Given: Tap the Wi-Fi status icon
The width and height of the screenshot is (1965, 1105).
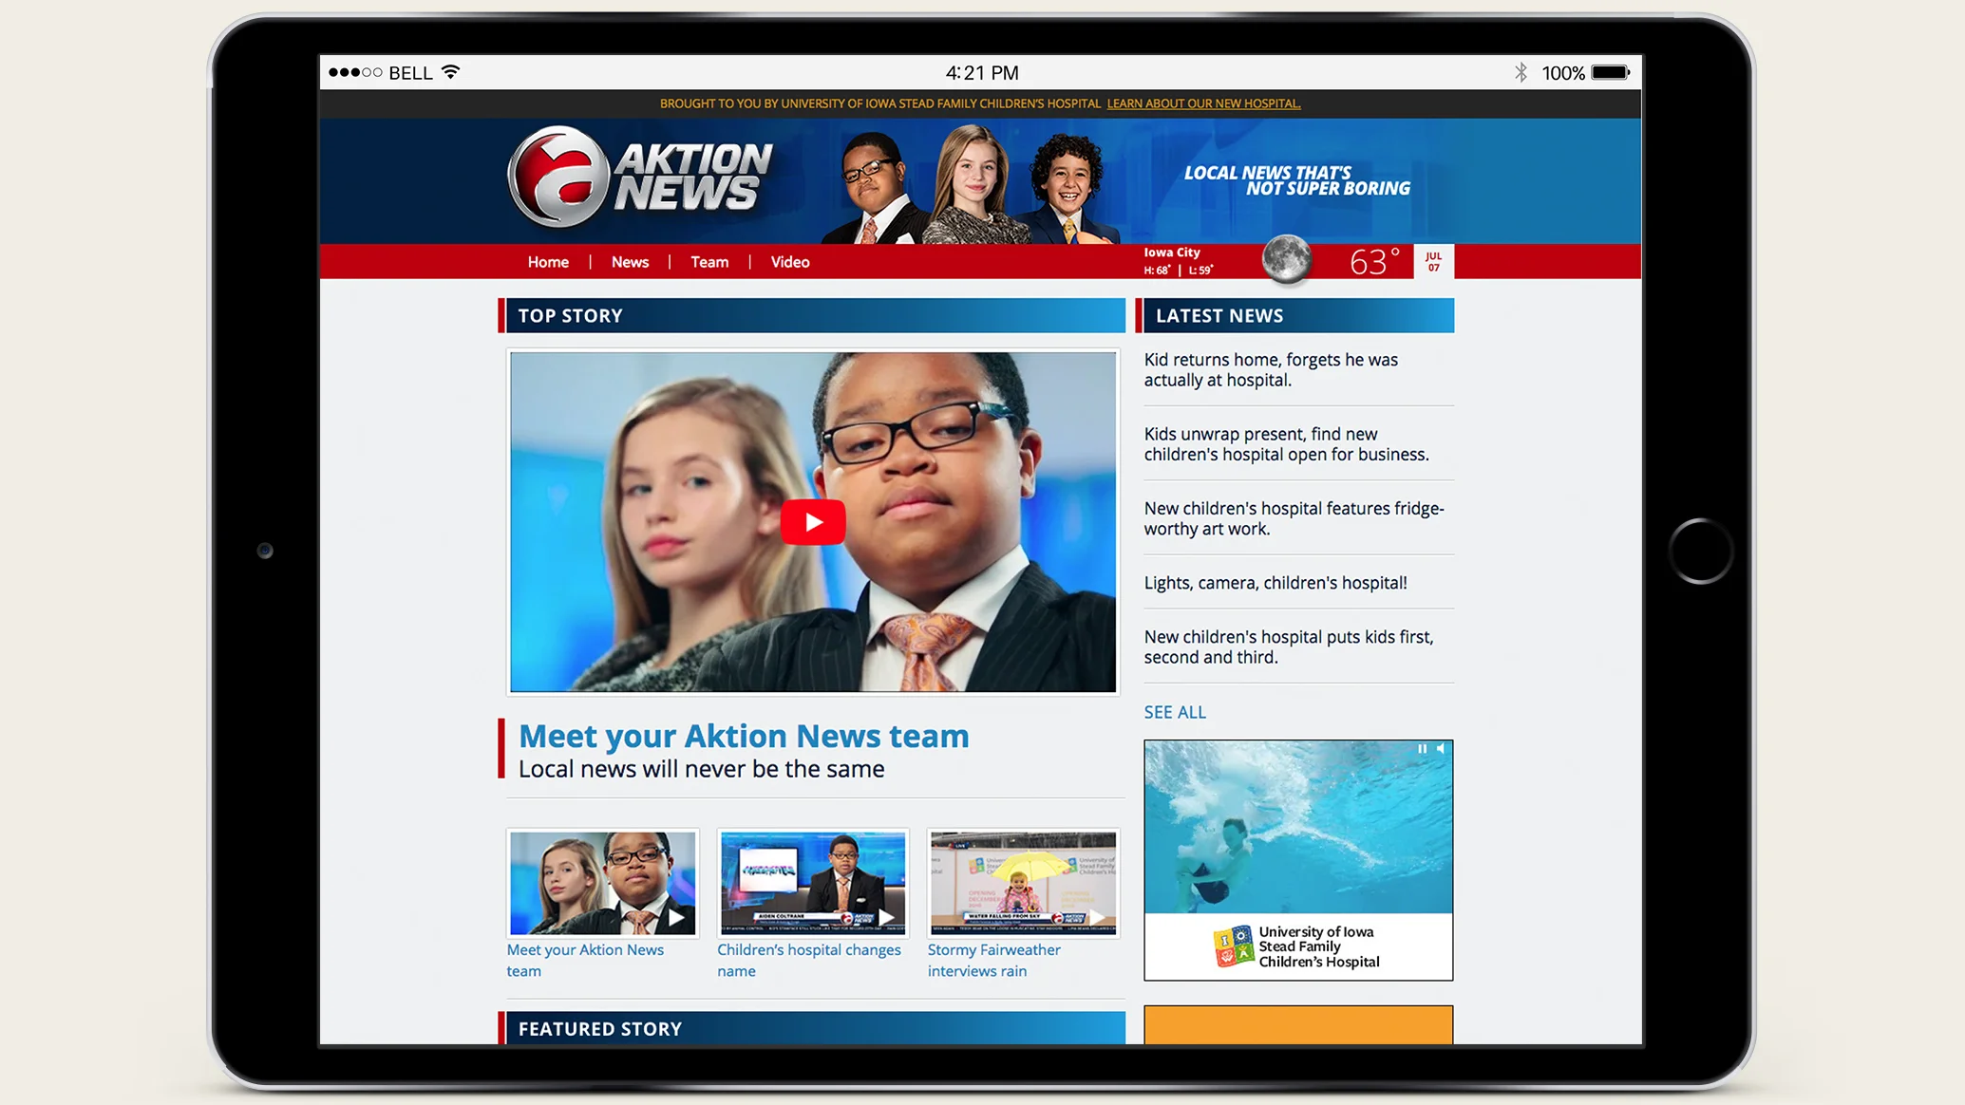Looking at the screenshot, I should (x=451, y=72).
